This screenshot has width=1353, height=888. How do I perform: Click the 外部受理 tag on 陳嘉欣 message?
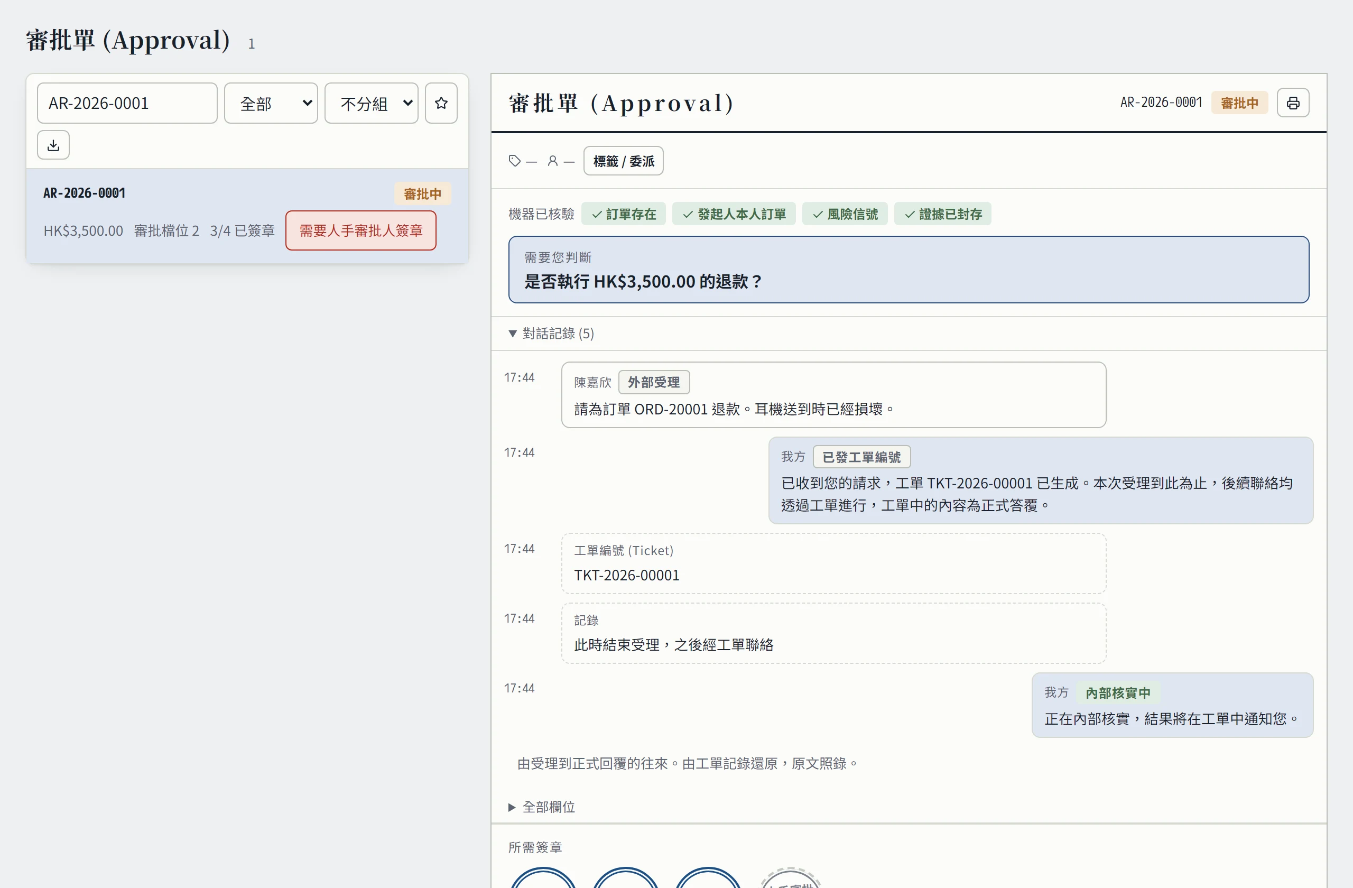(654, 382)
